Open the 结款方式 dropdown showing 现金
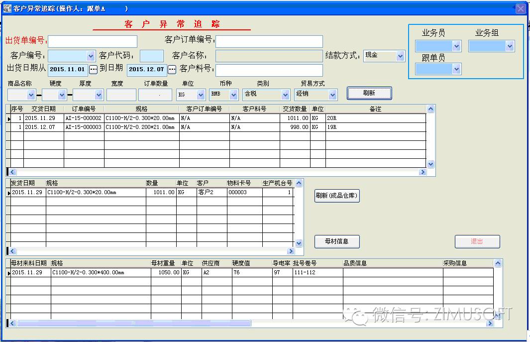The image size is (530, 342). (x=401, y=56)
